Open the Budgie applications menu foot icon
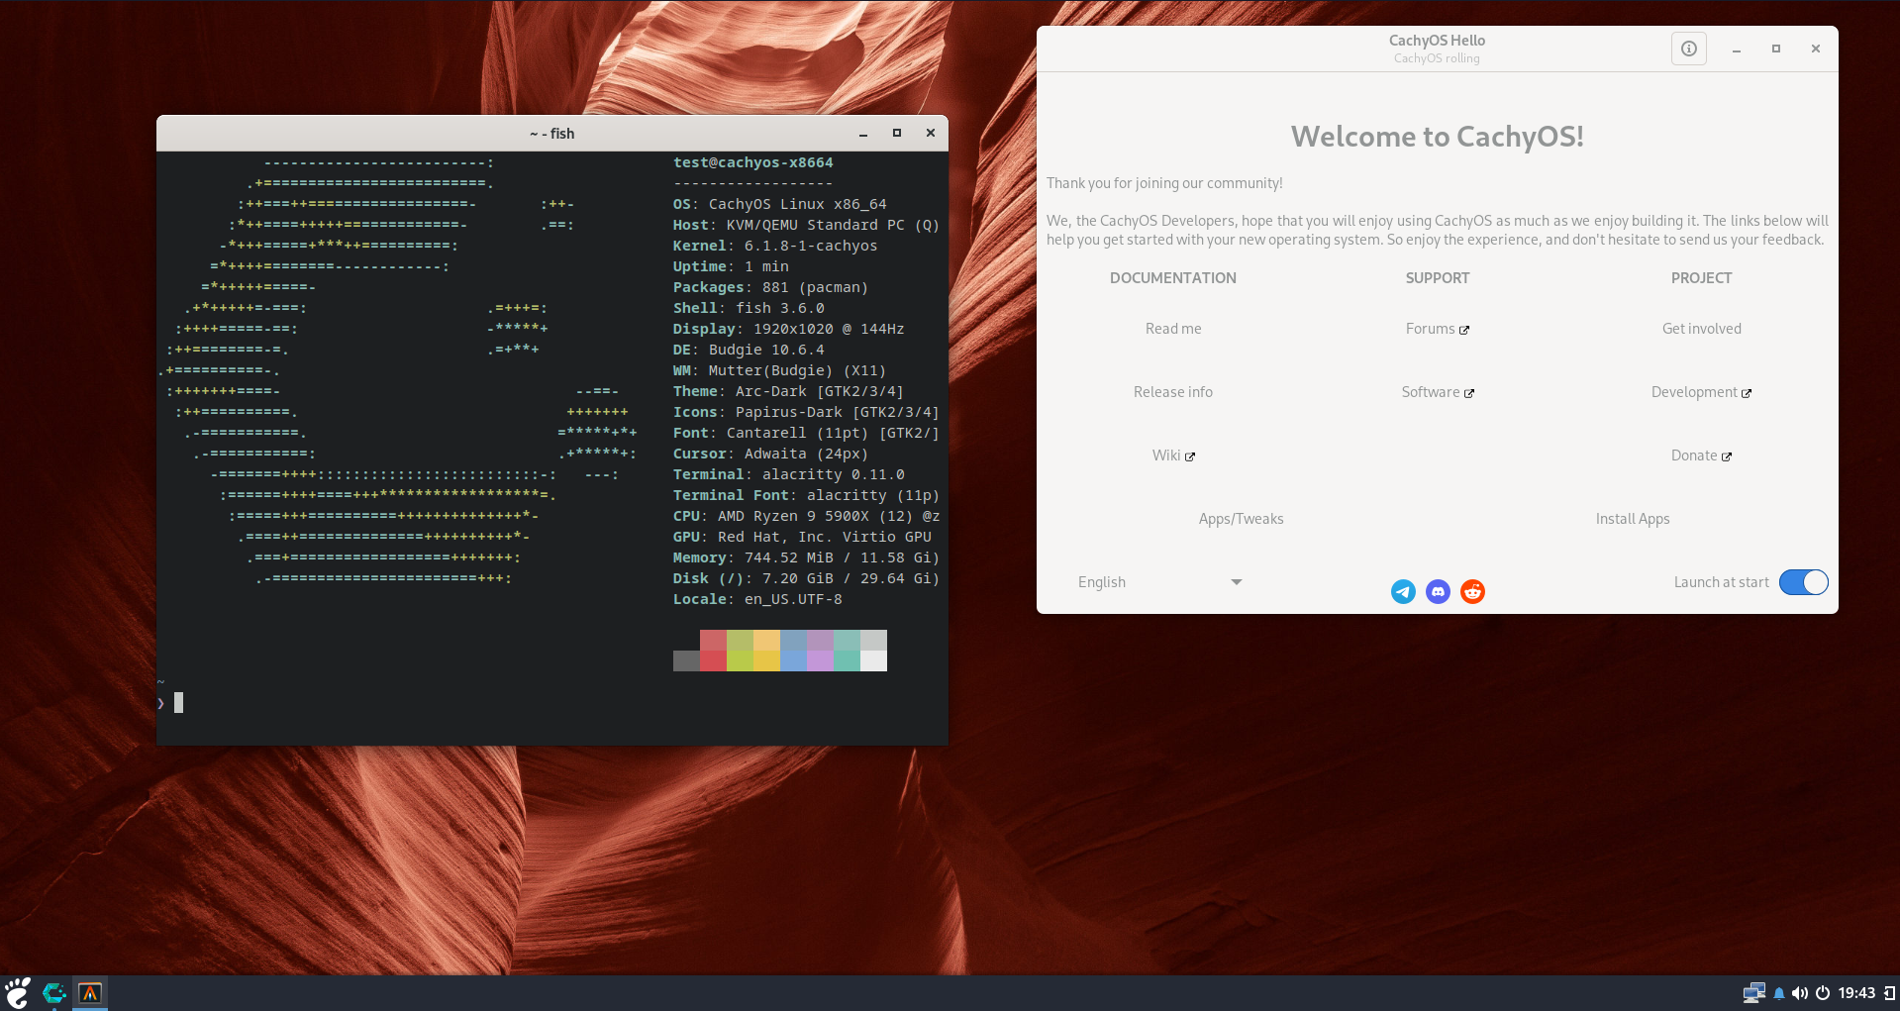This screenshot has height=1011, width=1900. [18, 992]
